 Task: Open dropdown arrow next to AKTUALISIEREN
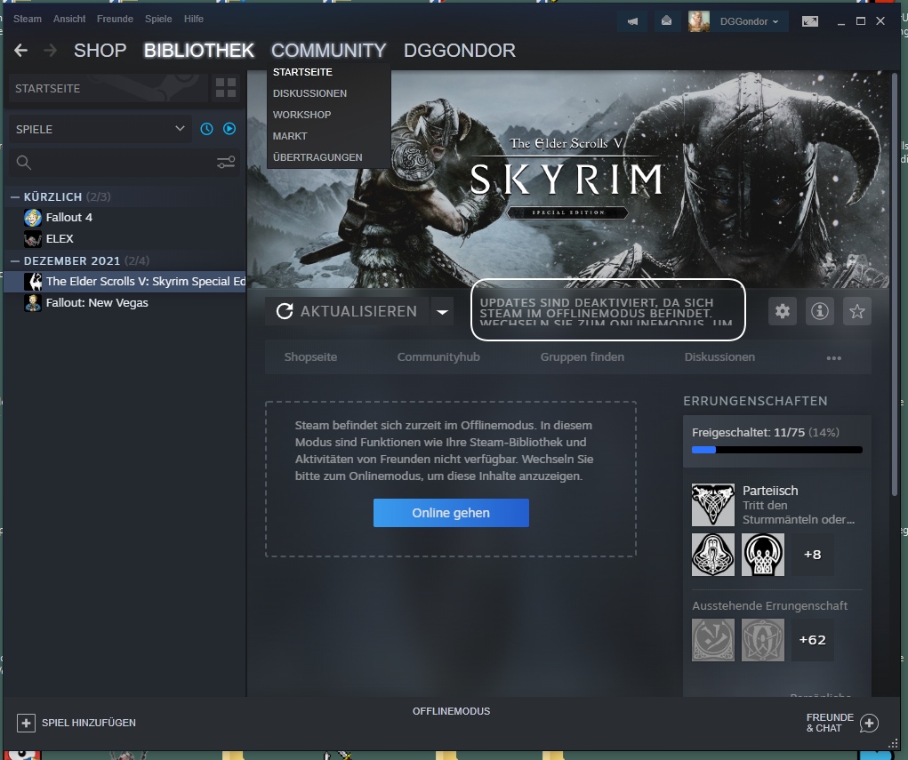[442, 311]
